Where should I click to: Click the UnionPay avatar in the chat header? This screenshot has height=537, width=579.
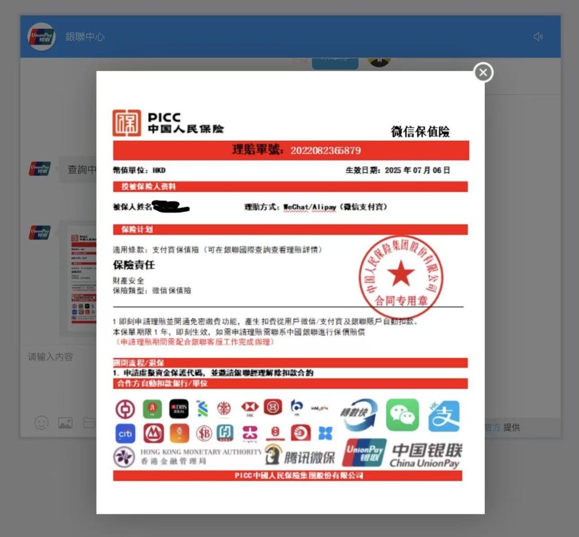[x=42, y=37]
